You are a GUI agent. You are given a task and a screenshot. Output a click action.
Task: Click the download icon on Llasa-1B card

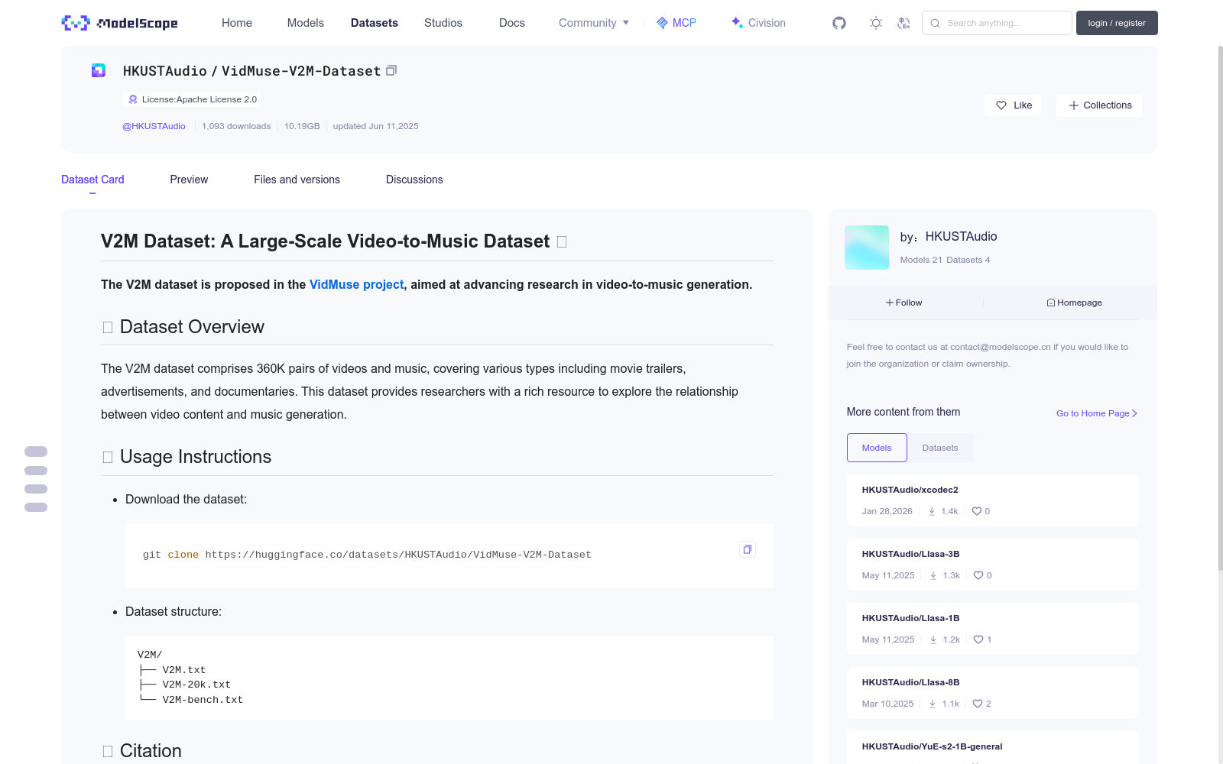click(933, 639)
